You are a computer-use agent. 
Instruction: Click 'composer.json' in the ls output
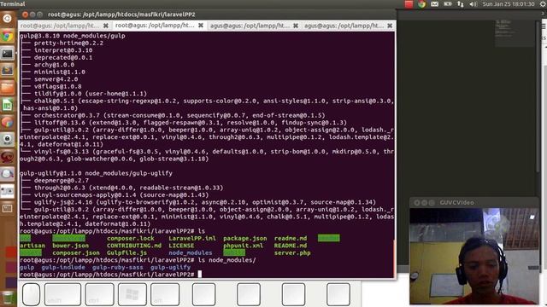(x=76, y=253)
